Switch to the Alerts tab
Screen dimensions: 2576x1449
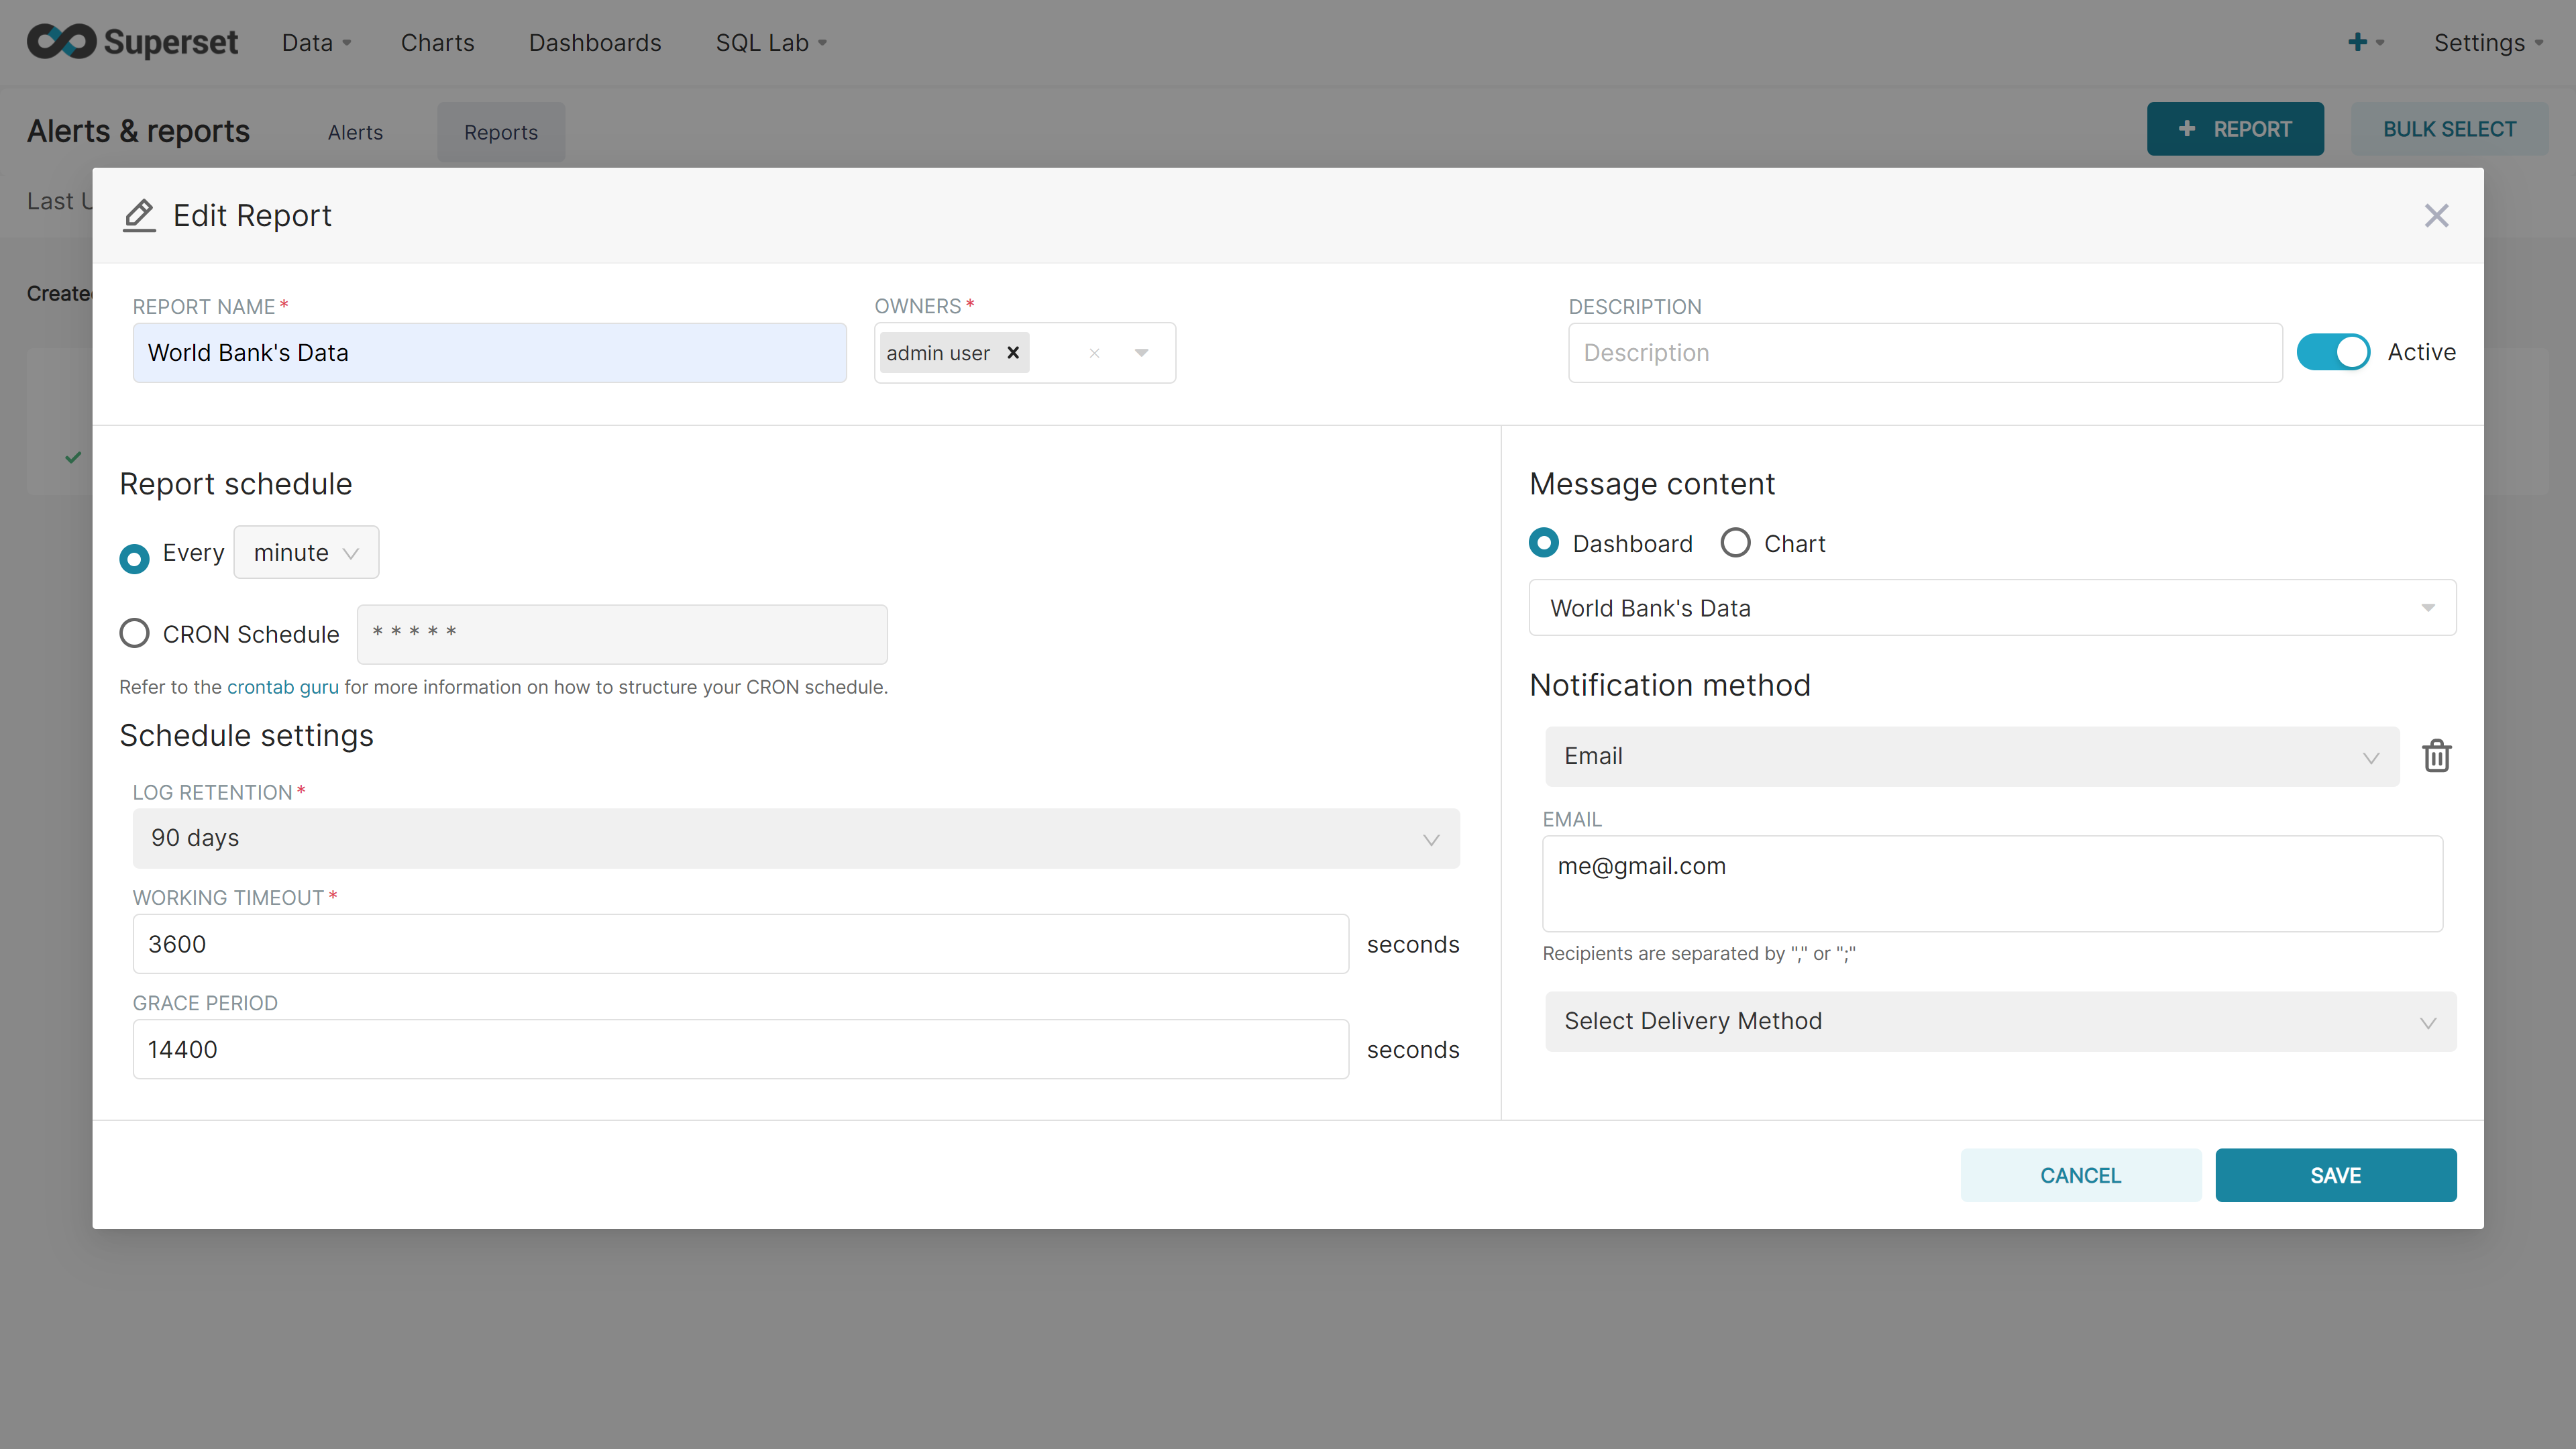point(355,132)
